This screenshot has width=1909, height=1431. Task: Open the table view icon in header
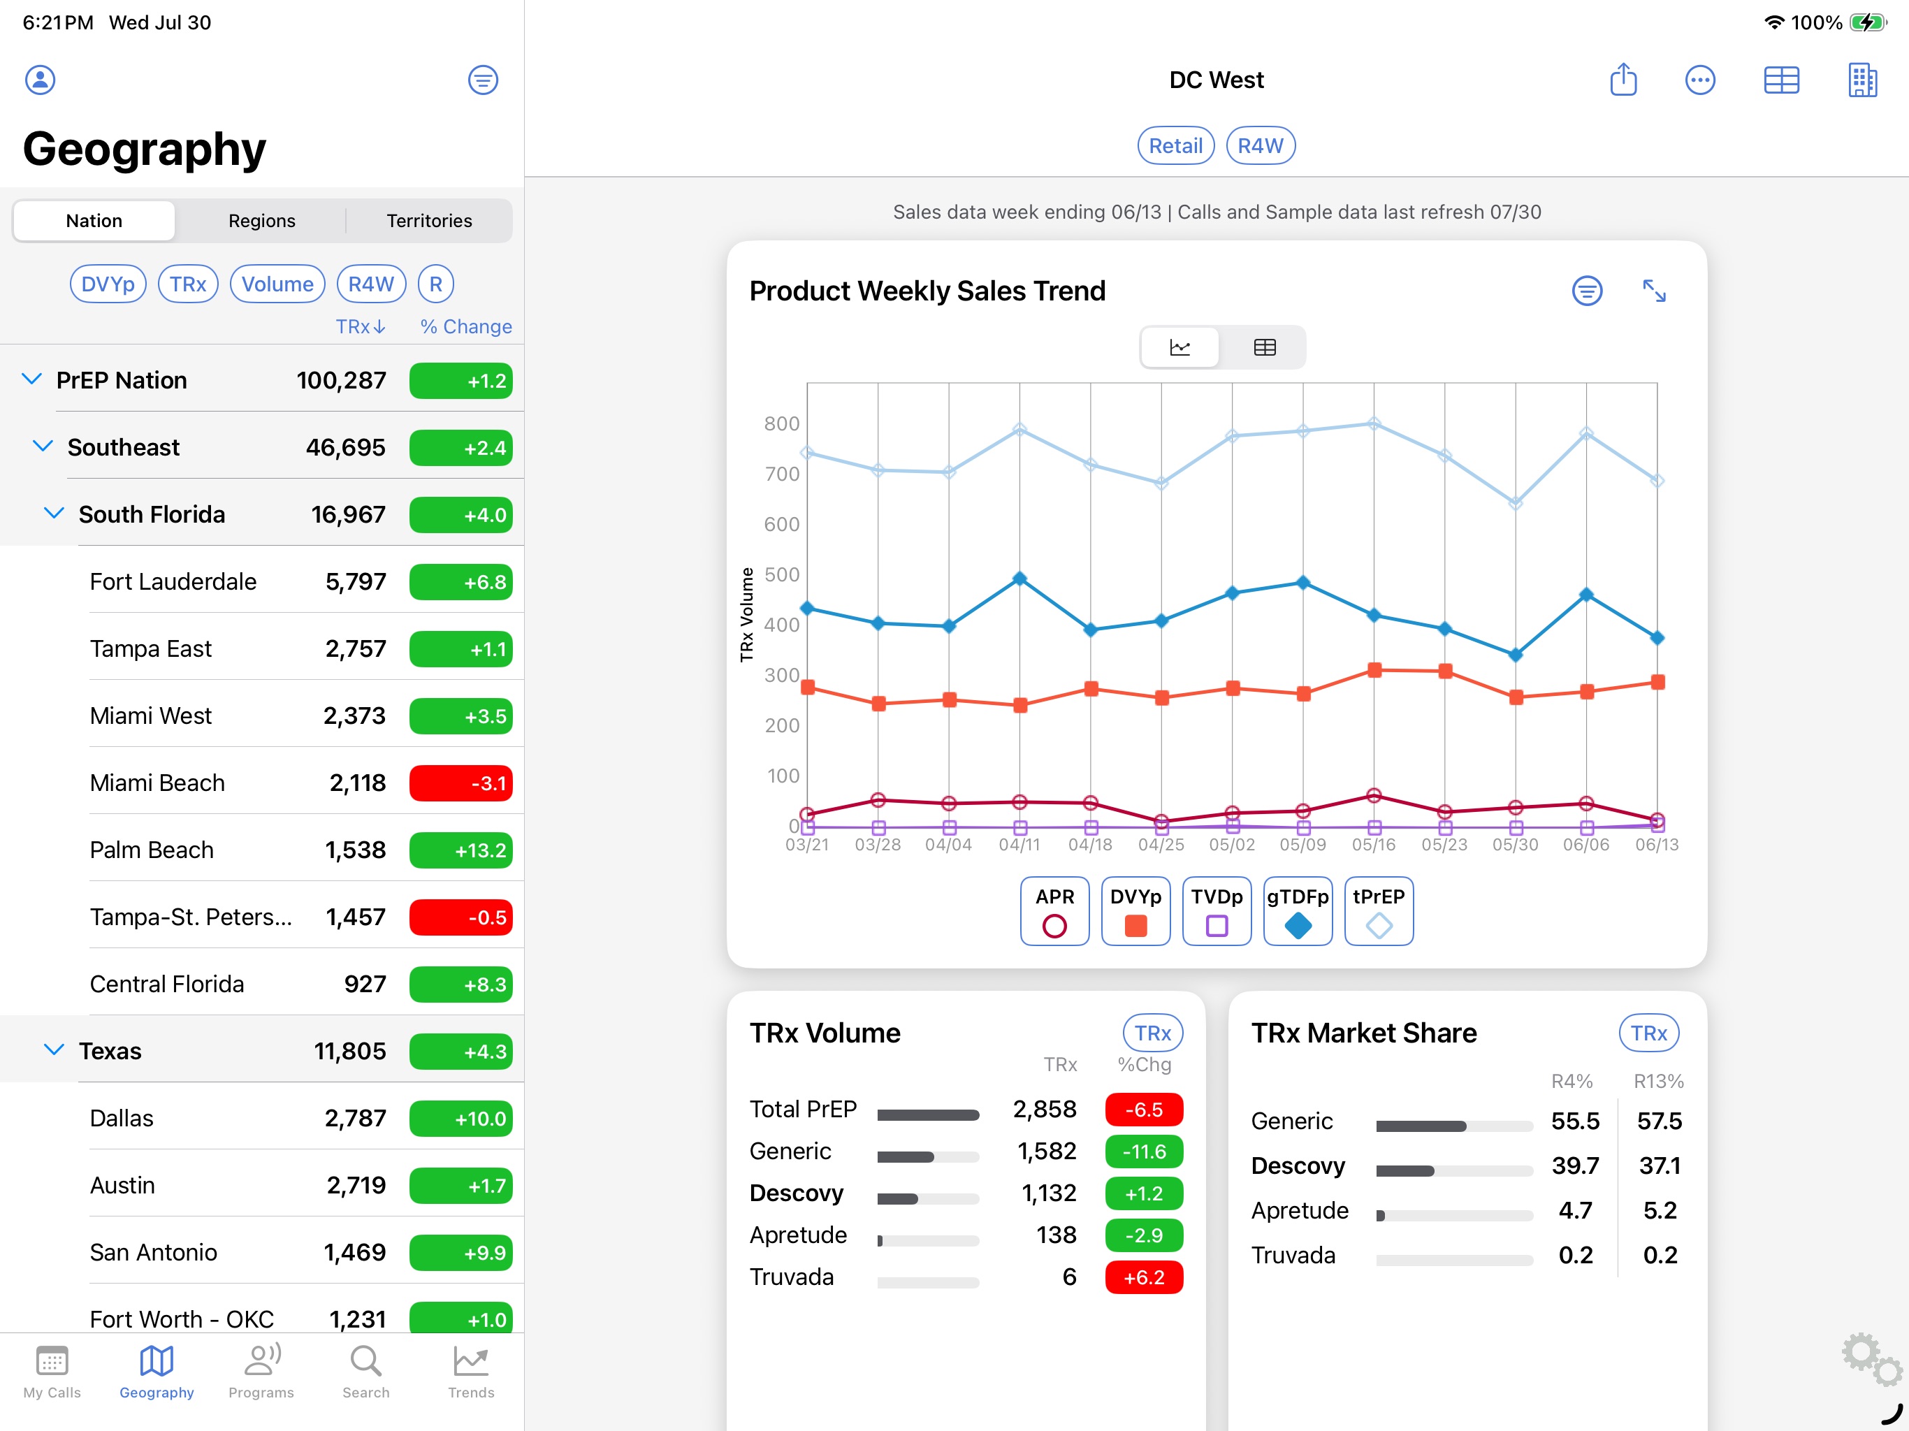coord(1781,80)
